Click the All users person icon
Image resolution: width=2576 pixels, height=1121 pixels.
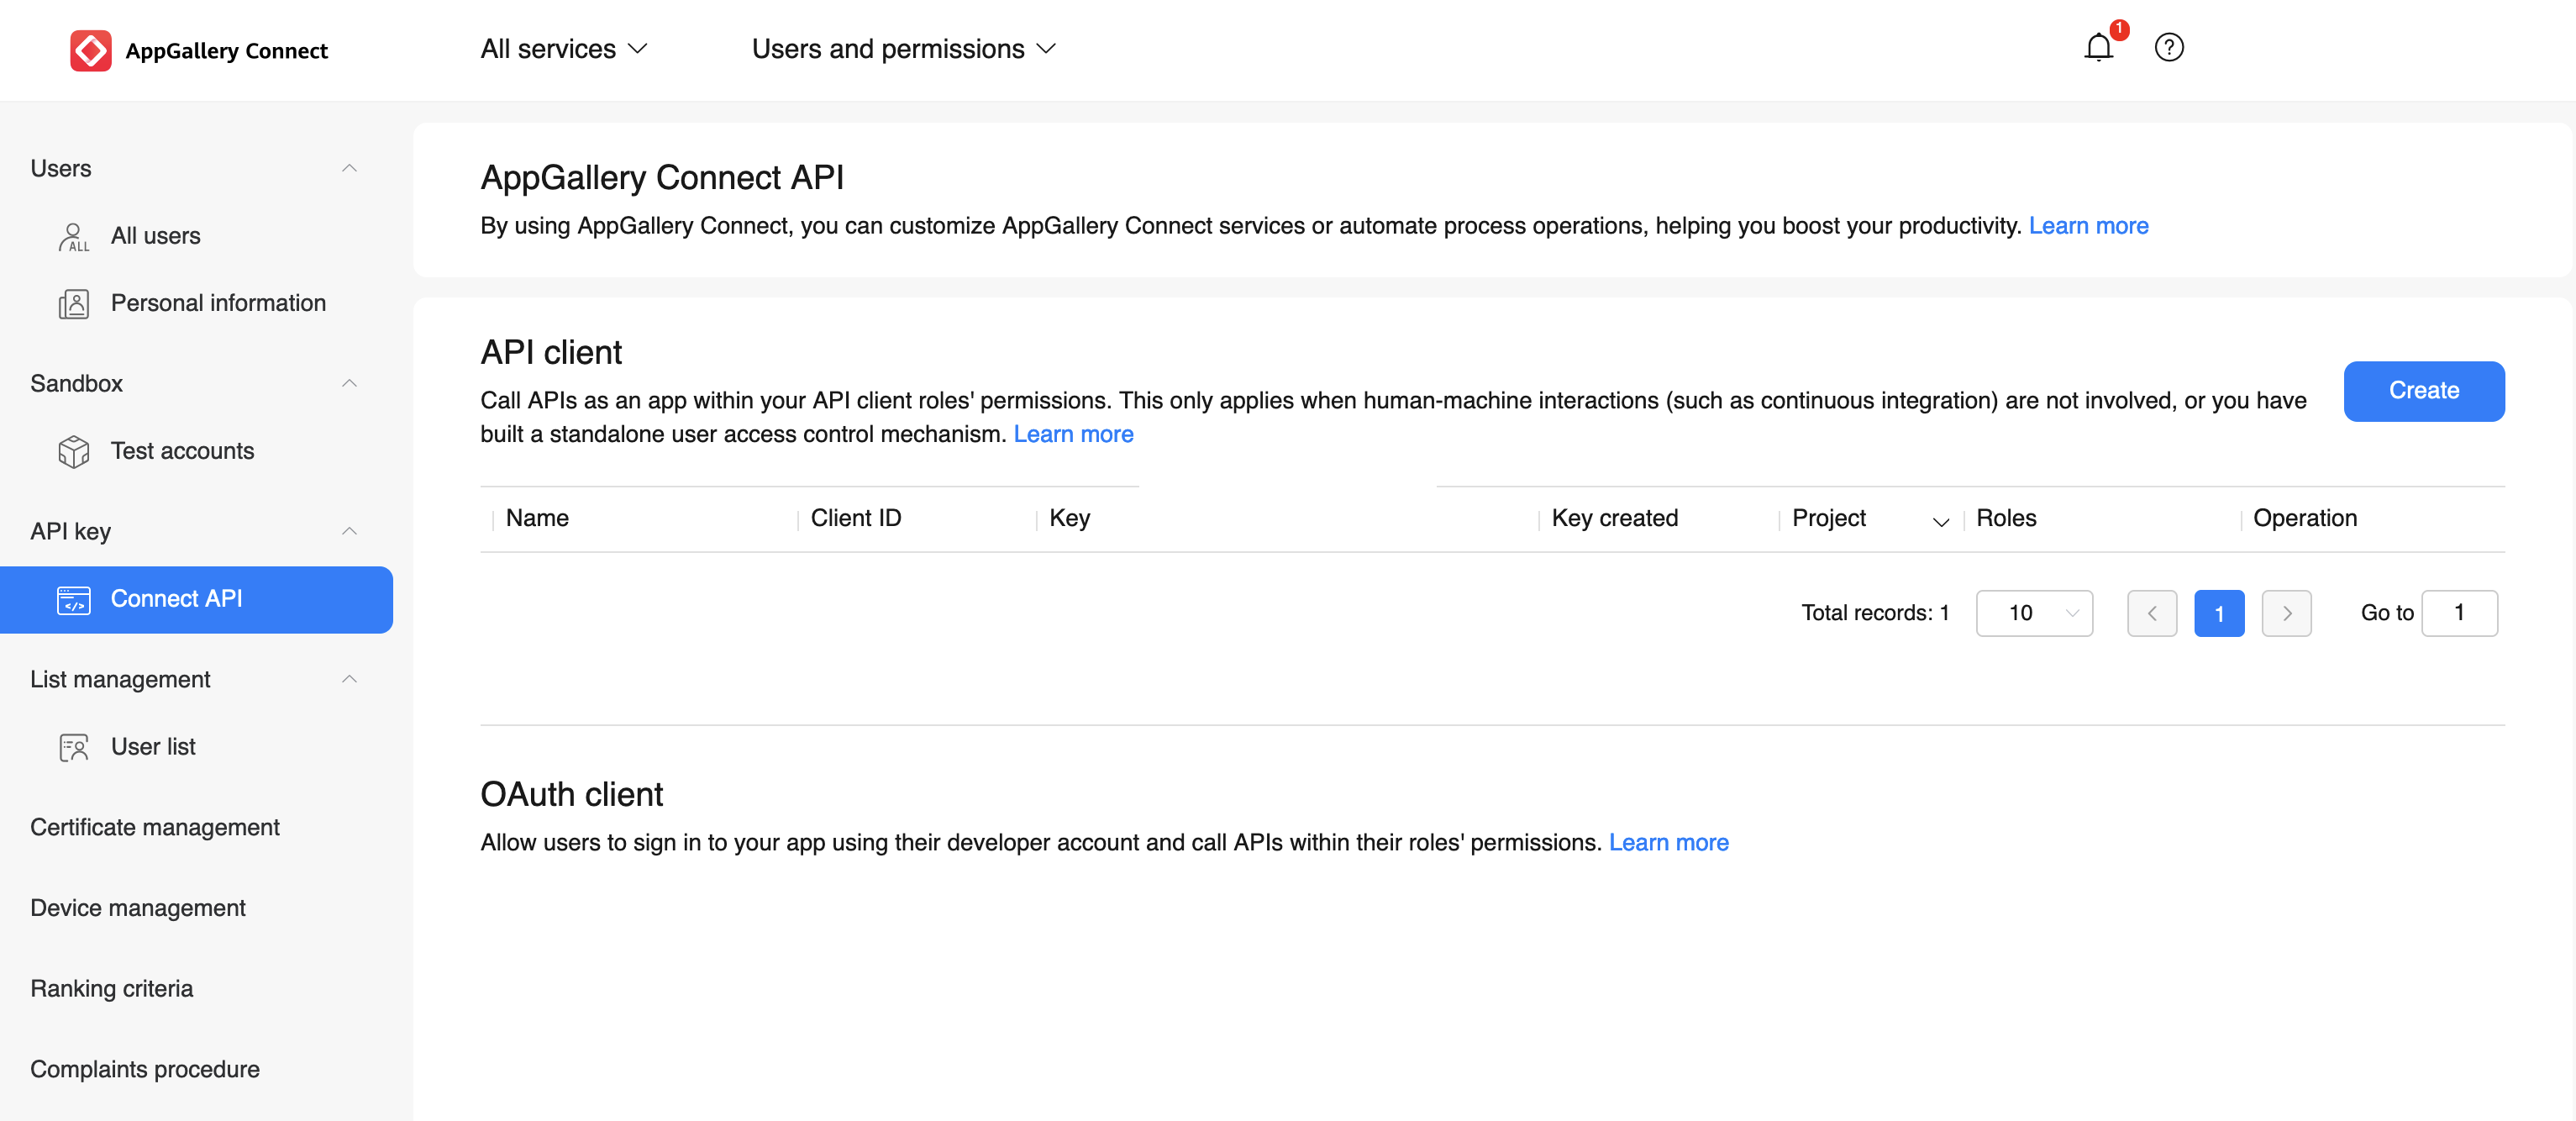[73, 237]
